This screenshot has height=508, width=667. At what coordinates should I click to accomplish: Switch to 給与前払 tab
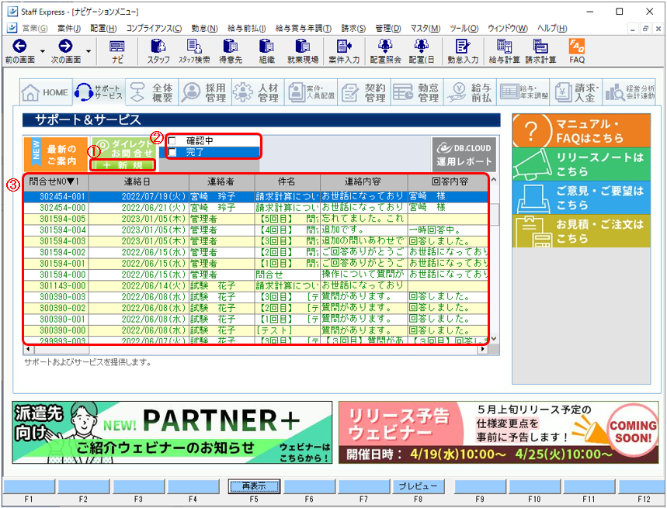(470, 92)
